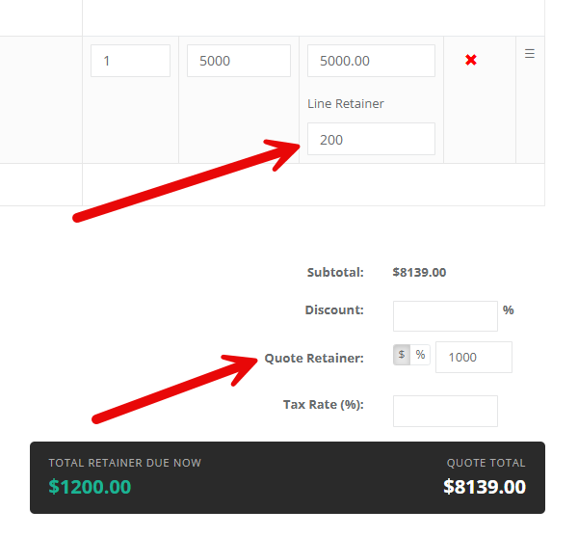The width and height of the screenshot is (578, 537).
Task: Click the Quote Retainer amount field showing 1000
Action: pyautogui.click(x=474, y=357)
